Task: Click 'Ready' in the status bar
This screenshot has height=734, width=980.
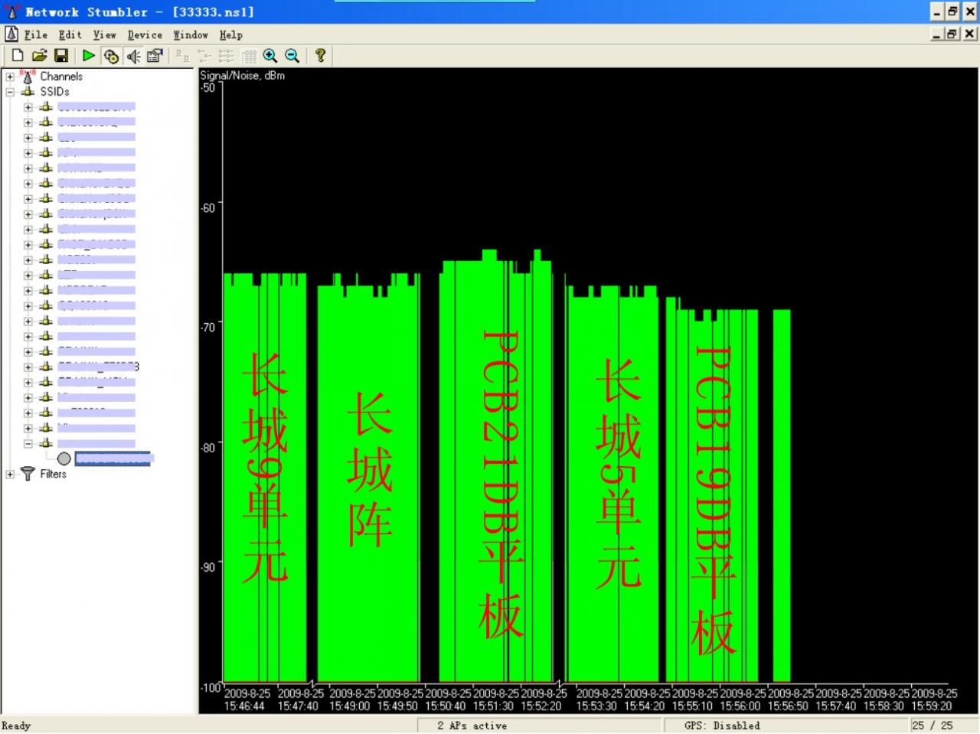Action: pyautogui.click(x=16, y=726)
